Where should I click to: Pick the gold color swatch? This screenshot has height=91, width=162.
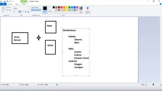pos(64,10)
